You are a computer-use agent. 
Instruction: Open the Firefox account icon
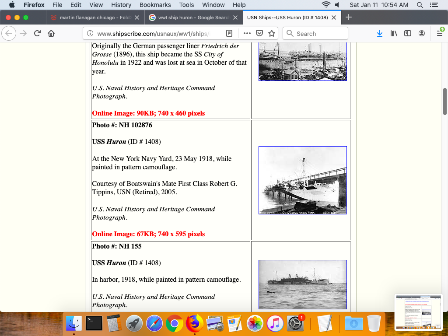(422, 34)
